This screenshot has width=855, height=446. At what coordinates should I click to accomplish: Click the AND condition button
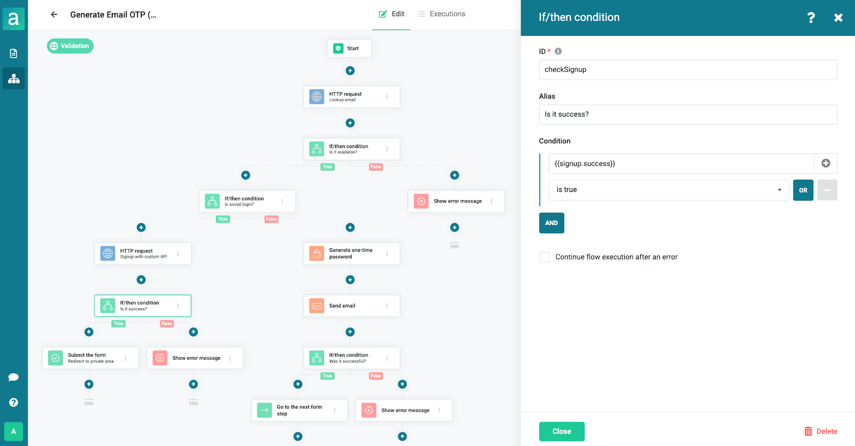[551, 223]
